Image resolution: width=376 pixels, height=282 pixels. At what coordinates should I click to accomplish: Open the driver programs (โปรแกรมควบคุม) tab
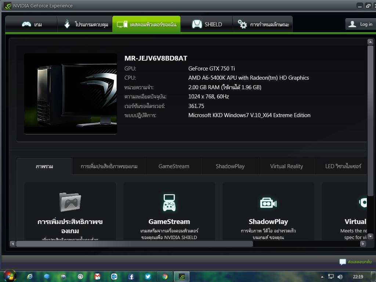coord(85,24)
